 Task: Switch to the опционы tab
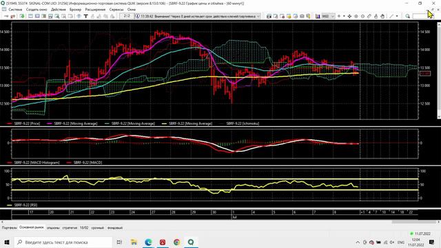pos(53,228)
